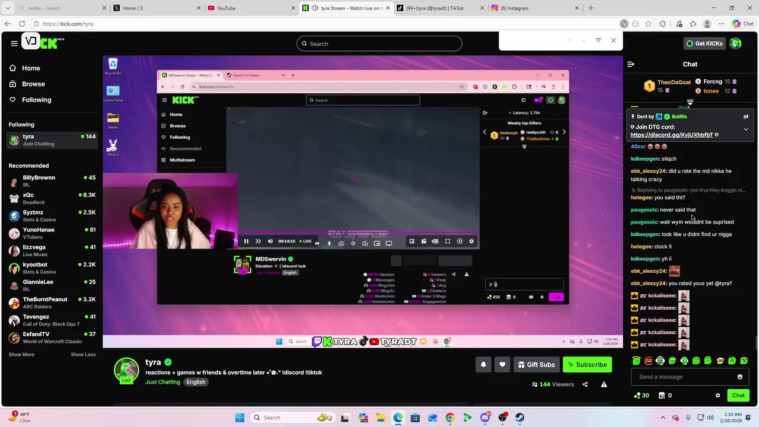
Task: Click the Get KICKs button
Action: click(704, 43)
